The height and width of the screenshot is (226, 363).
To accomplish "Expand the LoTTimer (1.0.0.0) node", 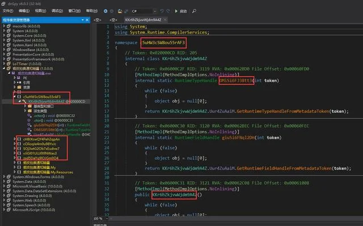I will point(4,64).
